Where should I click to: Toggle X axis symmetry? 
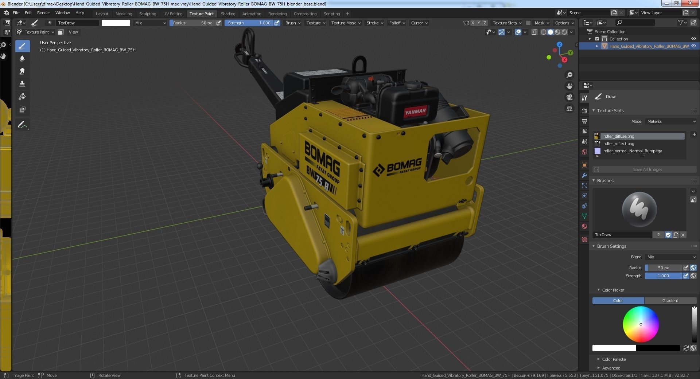[472, 23]
